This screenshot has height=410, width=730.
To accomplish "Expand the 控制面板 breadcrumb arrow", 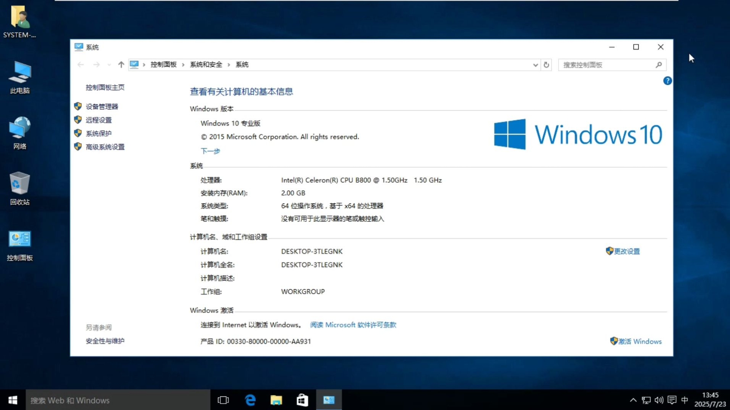I will [182, 65].
